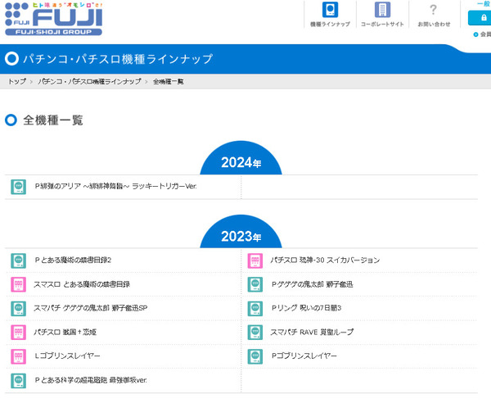Open Pとある科学の超電磁砲 最強御坂ver. link
The image size is (491, 403).
pos(91,380)
